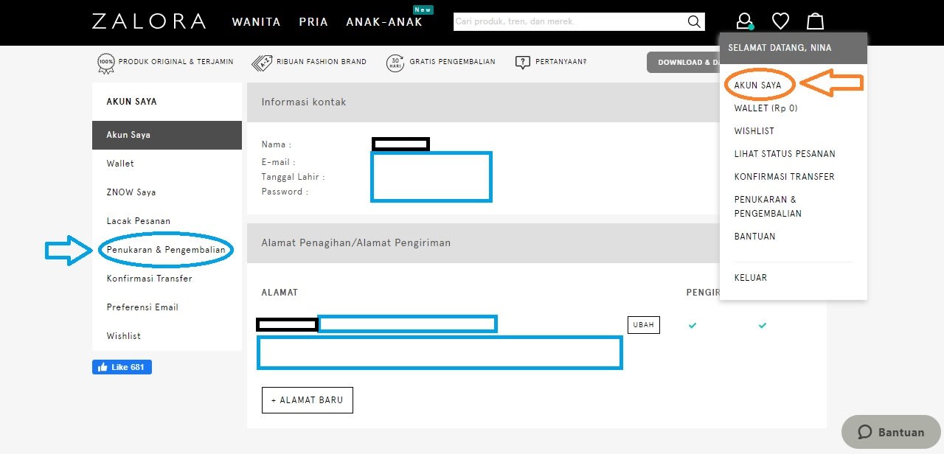Click the GRATIS PENGEMBALIAN text
This screenshot has height=454, width=944.
coord(452,62)
